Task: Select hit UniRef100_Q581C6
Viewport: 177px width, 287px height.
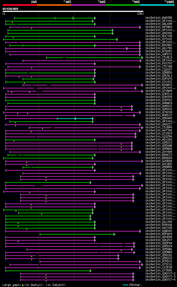Action: click(159, 258)
